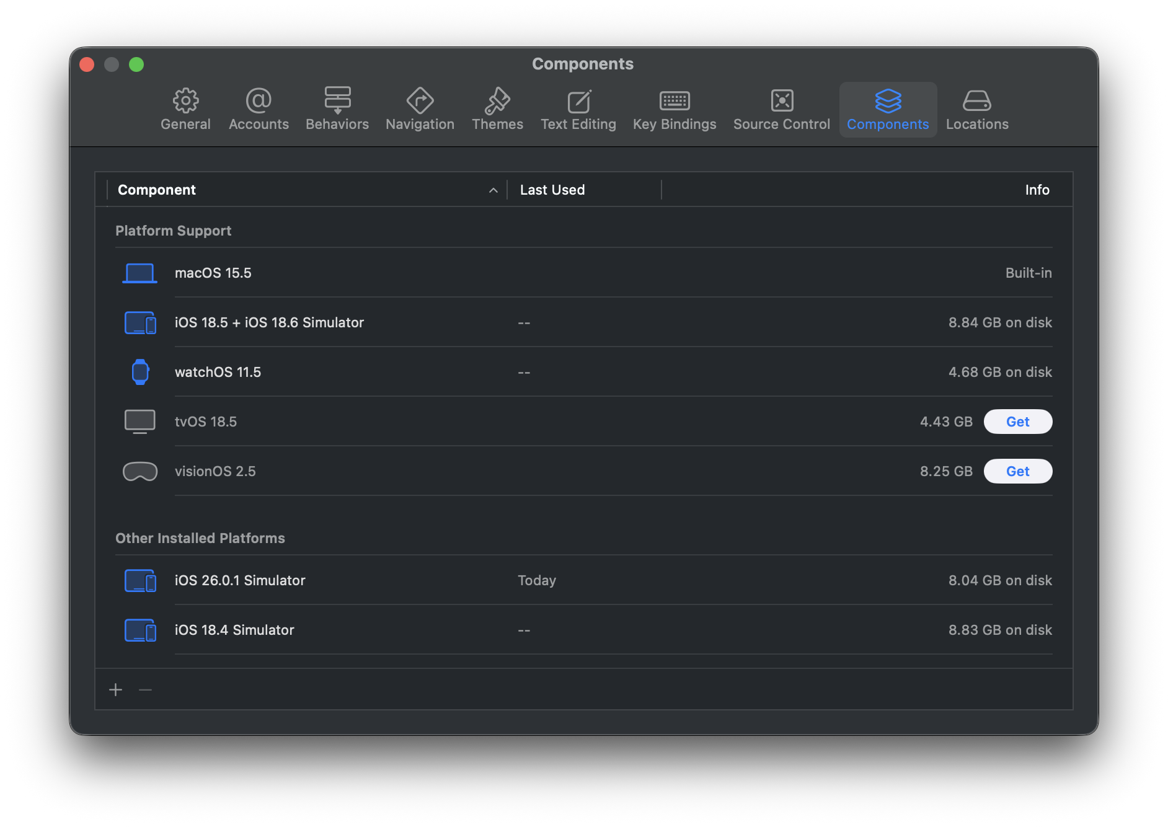This screenshot has width=1168, height=827.
Task: Open the Locations tab
Action: pyautogui.click(x=977, y=110)
